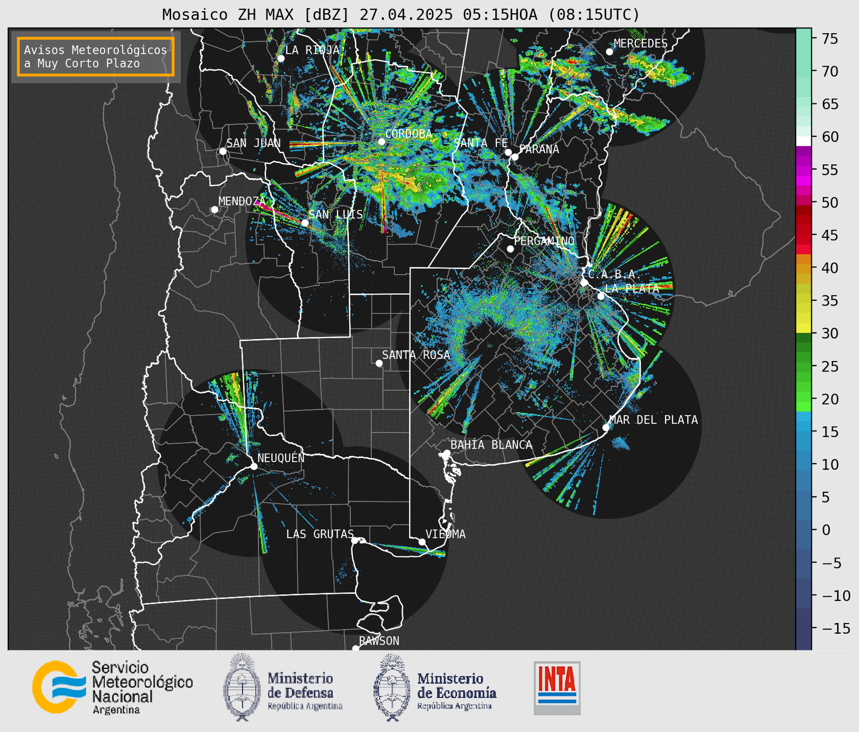
Task: Click the Avisos Meteorológicos a Muy Corto Plazo box
Action: (96, 57)
